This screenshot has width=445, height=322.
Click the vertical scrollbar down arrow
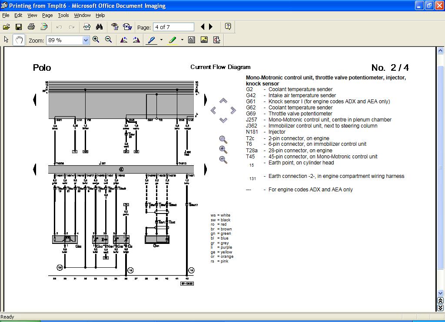pyautogui.click(x=440, y=293)
